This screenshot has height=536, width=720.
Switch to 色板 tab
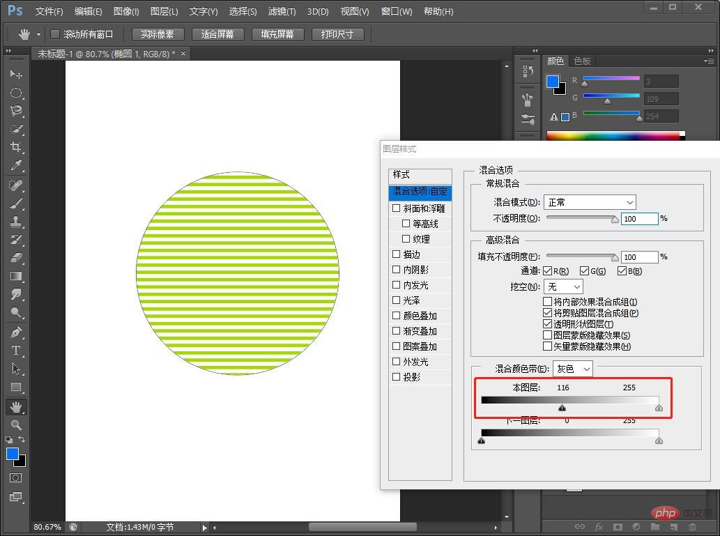tap(582, 61)
